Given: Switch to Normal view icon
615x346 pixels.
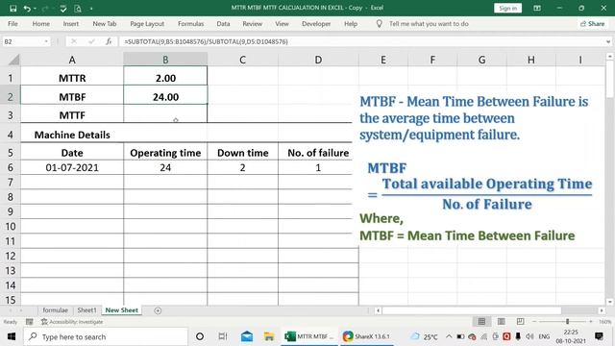Looking at the screenshot, I should (x=481, y=322).
